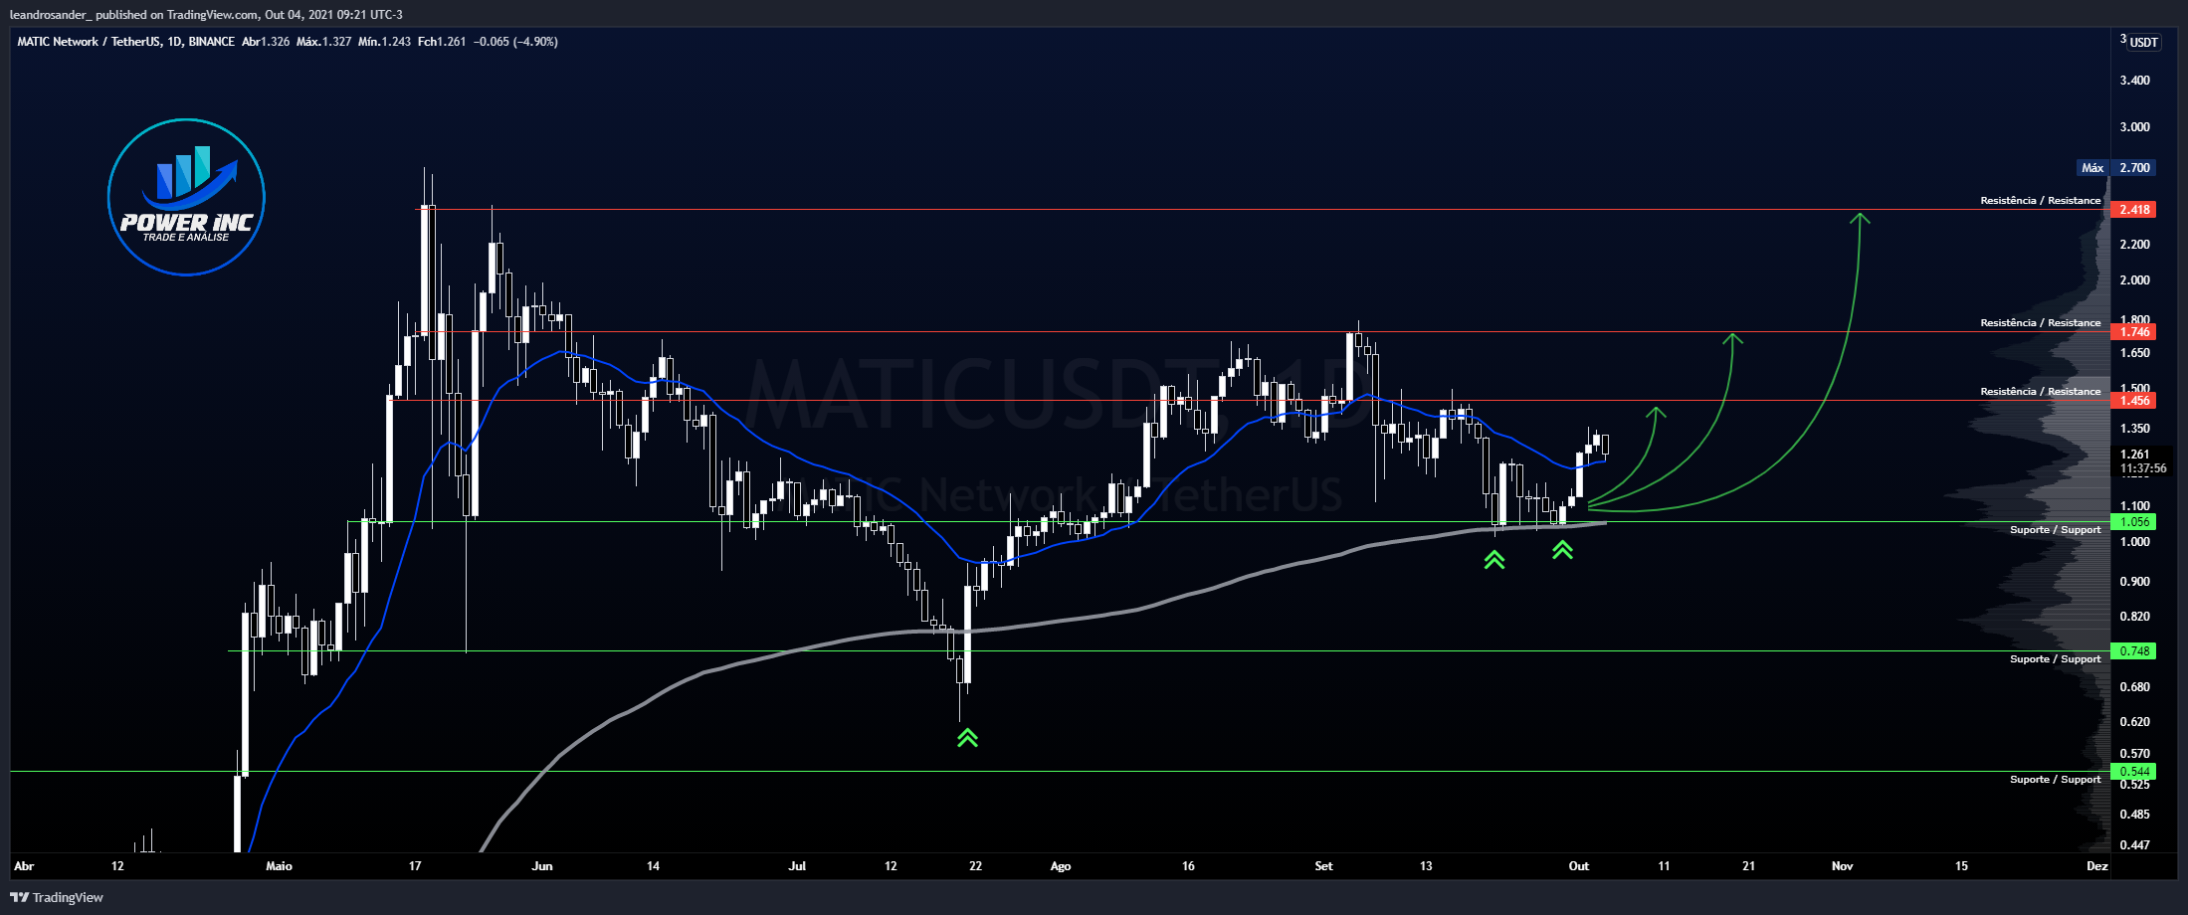Click the 1.000 tick on price axis

click(2134, 542)
